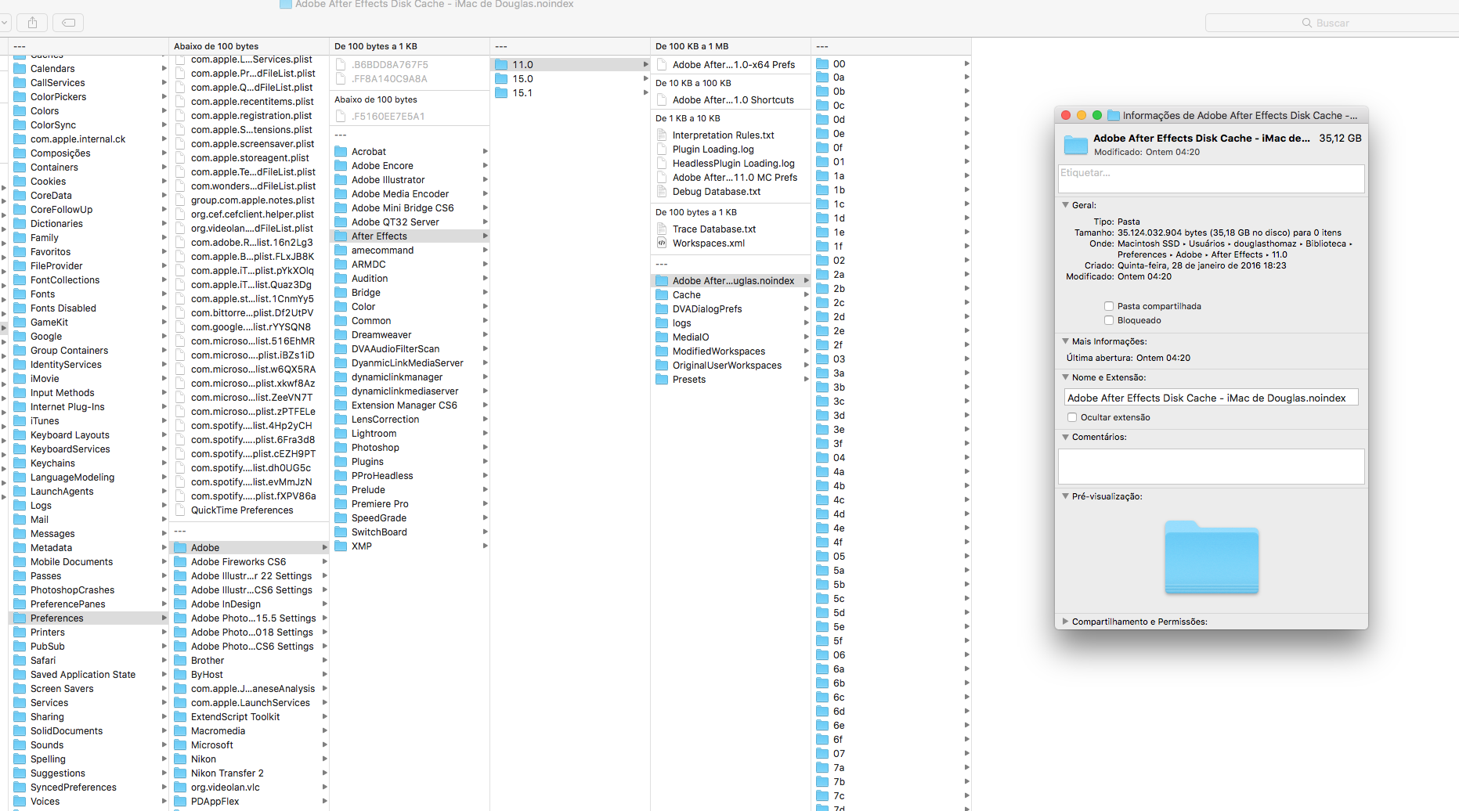Image resolution: width=1459 pixels, height=811 pixels.
Task: Select Adobe After…1.0-x64 Prefs file
Action: pos(730,65)
